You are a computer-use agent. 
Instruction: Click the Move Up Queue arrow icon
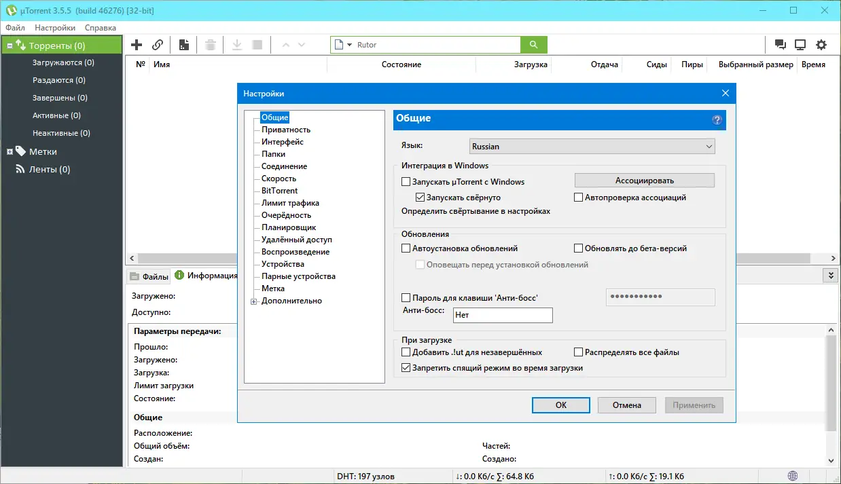click(x=285, y=45)
